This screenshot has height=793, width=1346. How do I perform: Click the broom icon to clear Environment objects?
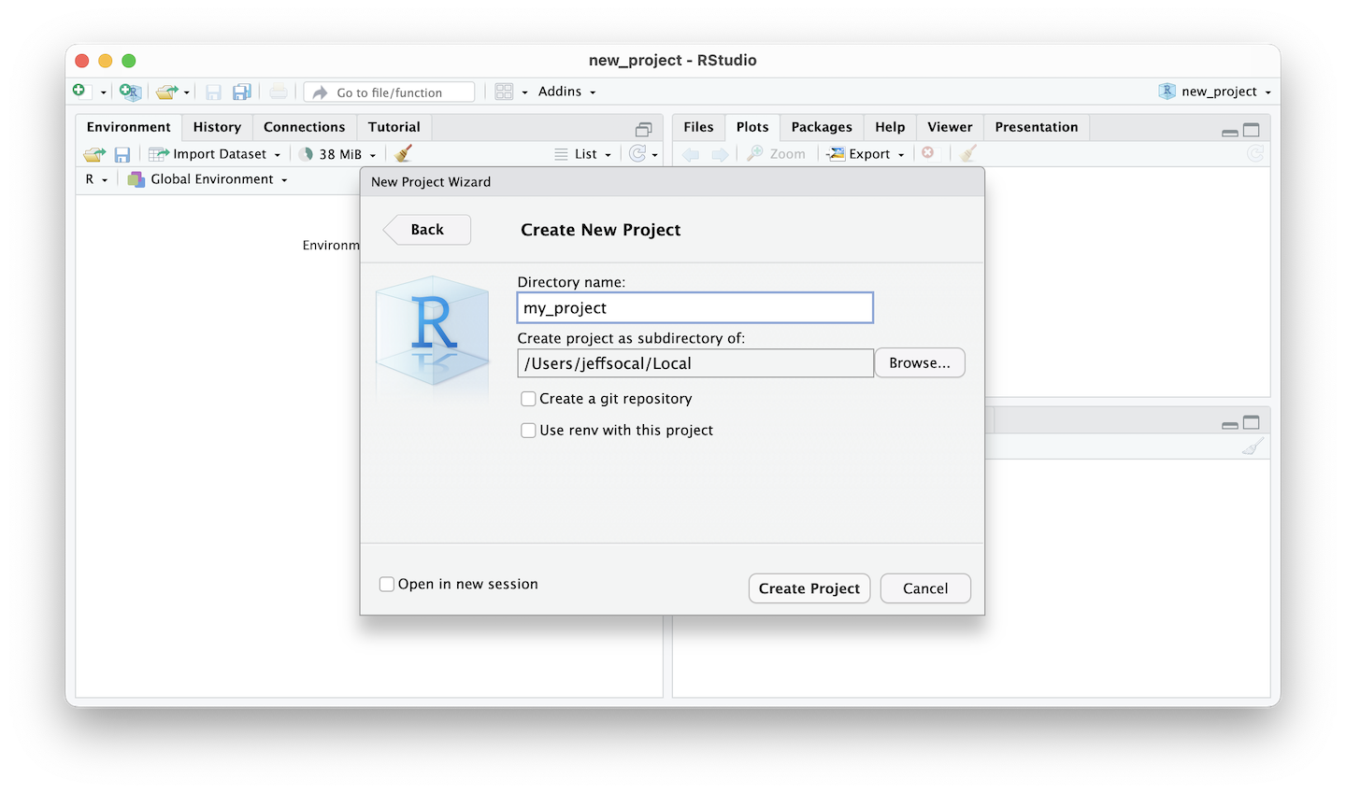[403, 153]
